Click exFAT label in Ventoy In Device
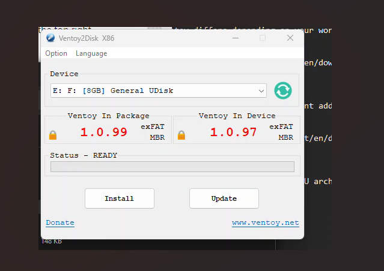The image size is (384, 271). click(281, 127)
